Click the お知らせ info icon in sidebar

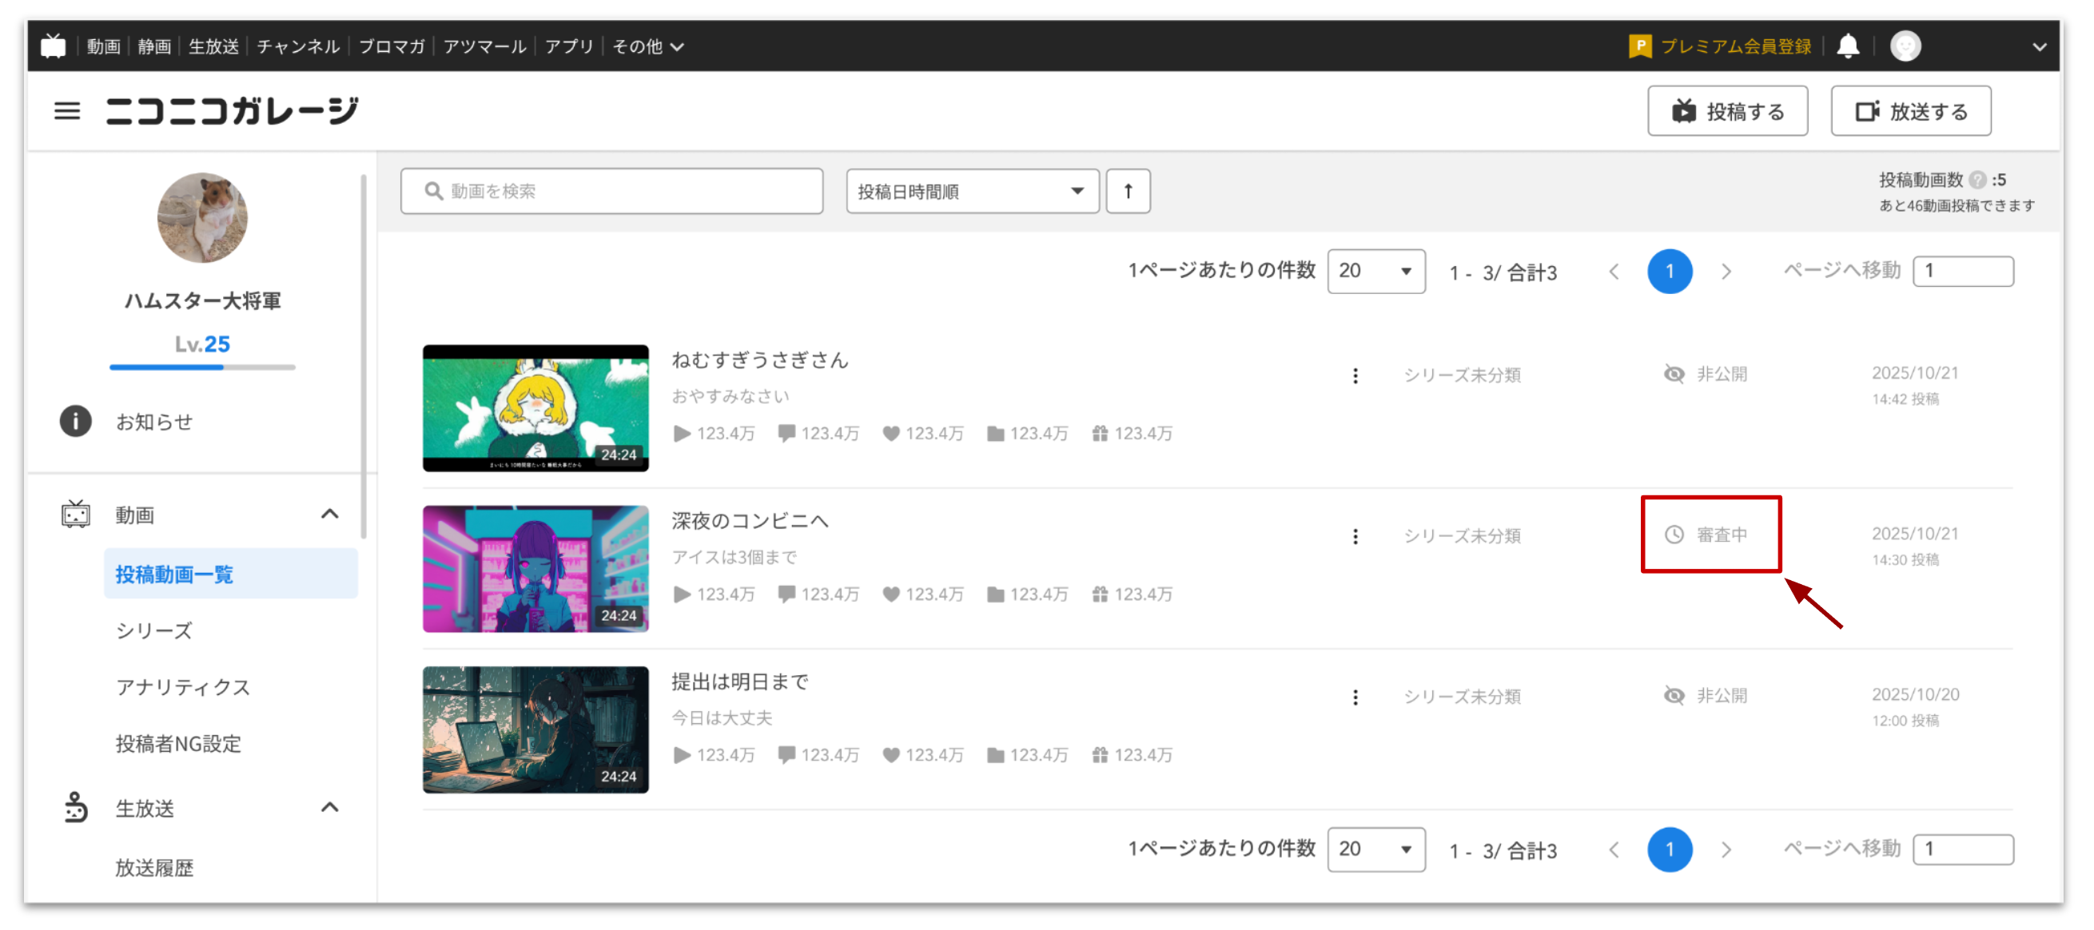[x=75, y=421]
